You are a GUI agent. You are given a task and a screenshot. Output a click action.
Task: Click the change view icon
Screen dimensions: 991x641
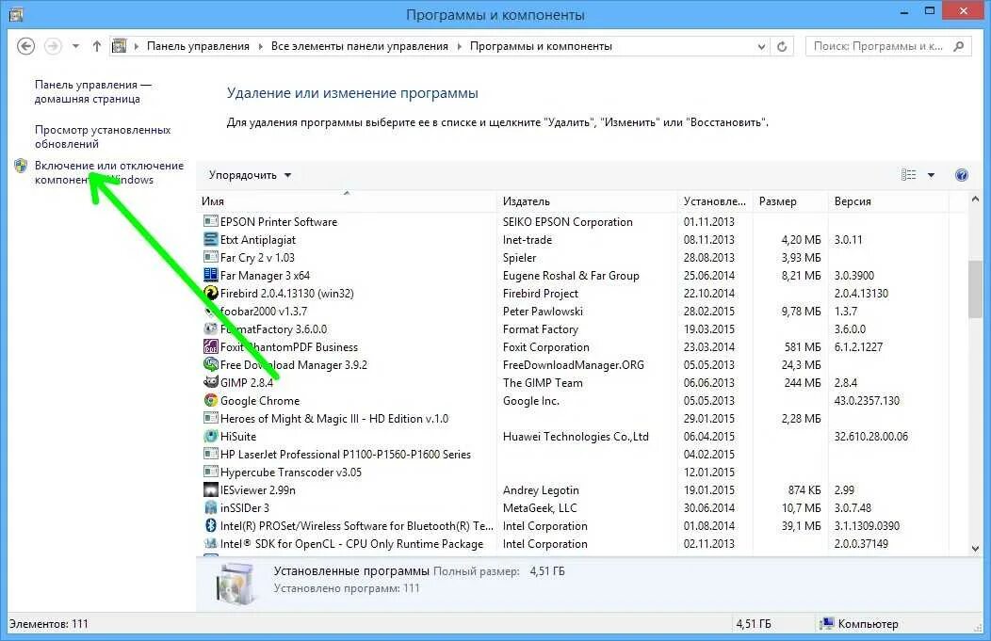pyautogui.click(x=909, y=175)
